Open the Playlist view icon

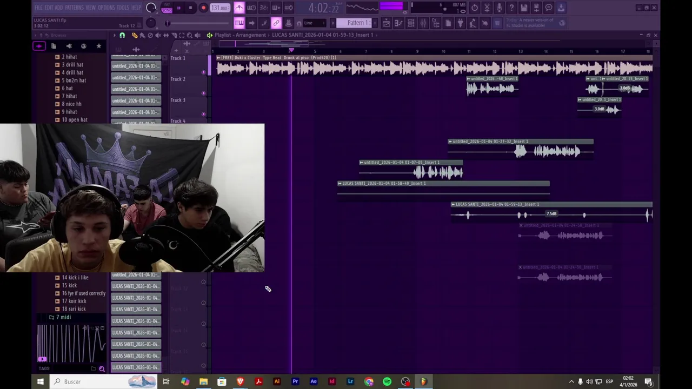(x=386, y=23)
